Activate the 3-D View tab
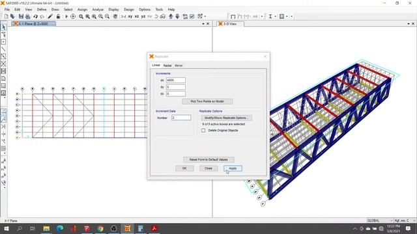The width and height of the screenshot is (417, 234). tap(230, 24)
